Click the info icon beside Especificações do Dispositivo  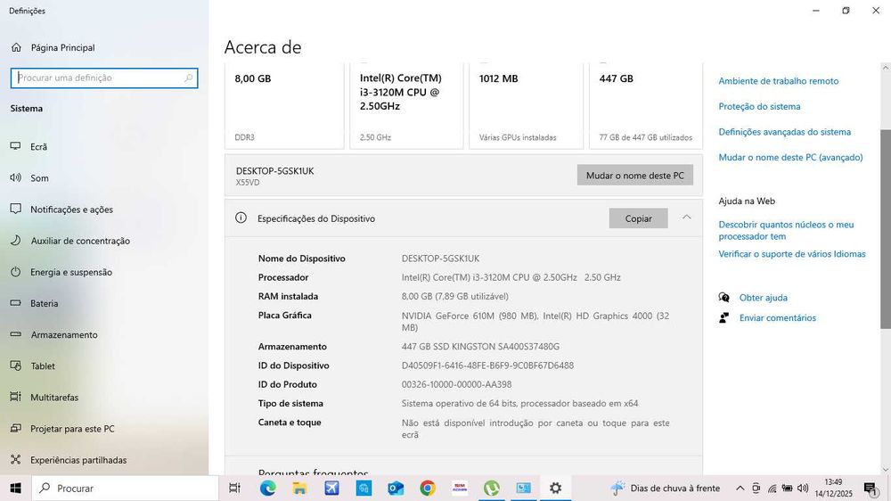(x=241, y=218)
